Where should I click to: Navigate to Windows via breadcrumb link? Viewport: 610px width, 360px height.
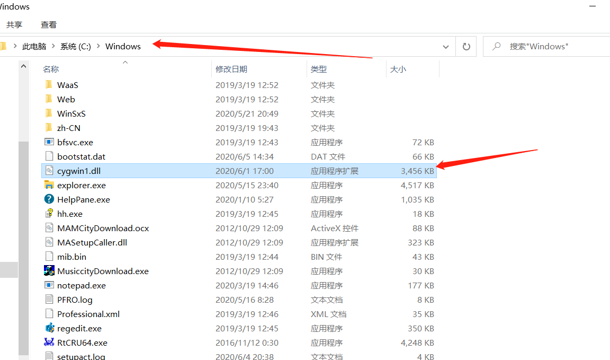(123, 46)
